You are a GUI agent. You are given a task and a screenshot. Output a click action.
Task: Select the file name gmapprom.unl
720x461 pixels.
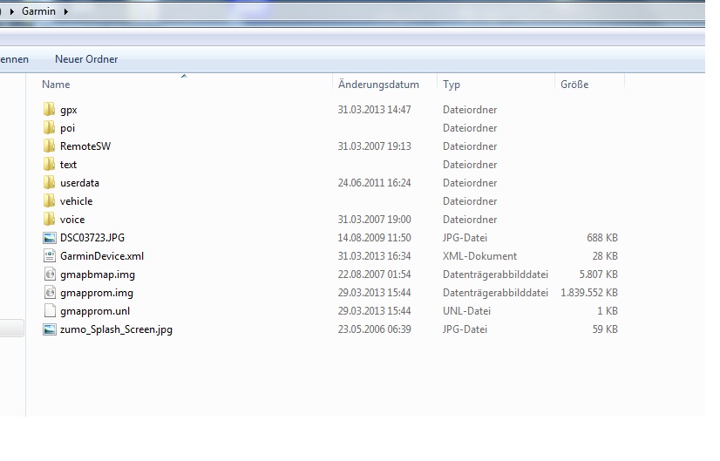pos(95,311)
